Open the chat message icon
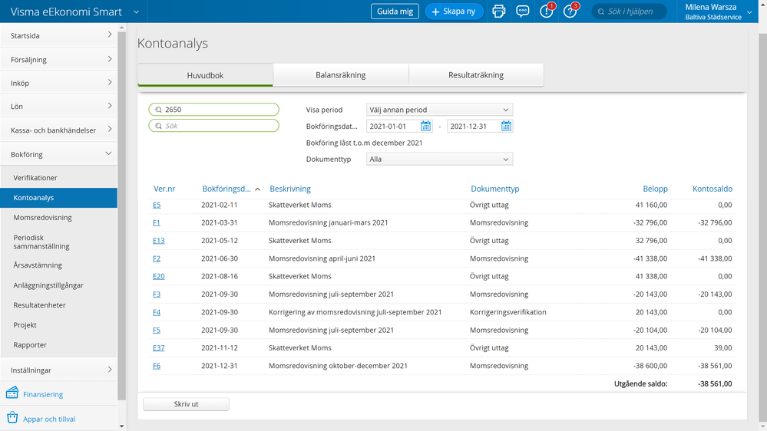 pyautogui.click(x=522, y=12)
